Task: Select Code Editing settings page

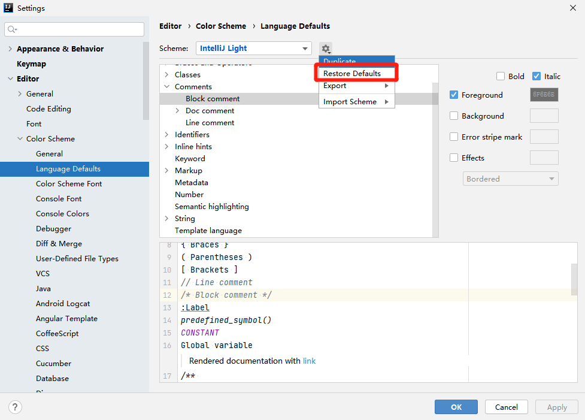Action: 49,108
